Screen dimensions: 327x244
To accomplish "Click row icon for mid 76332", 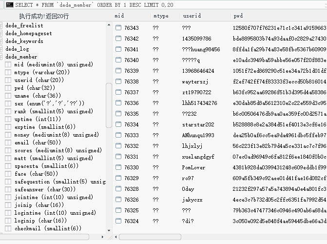I will tap(118, 145).
